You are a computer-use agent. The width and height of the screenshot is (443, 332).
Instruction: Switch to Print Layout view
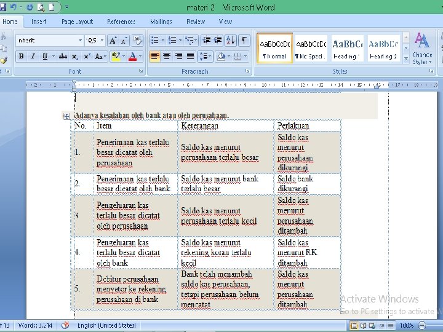(354, 325)
